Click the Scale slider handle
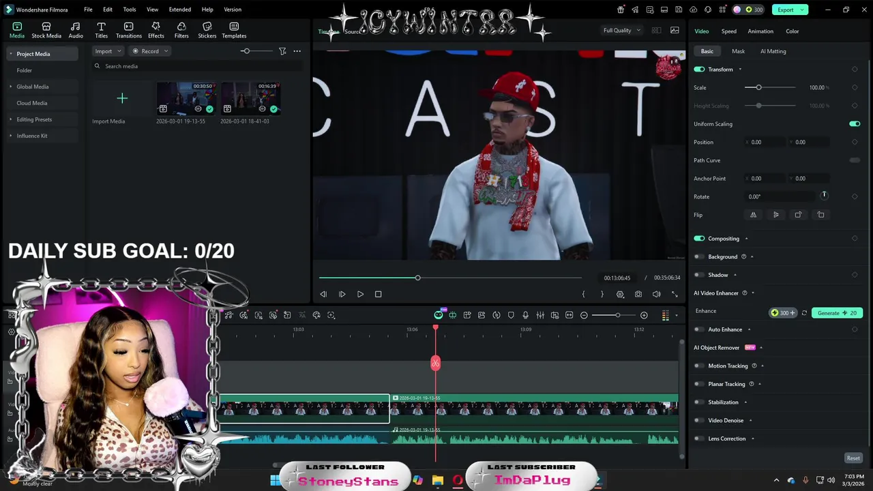The height and width of the screenshot is (491, 873). point(758,87)
